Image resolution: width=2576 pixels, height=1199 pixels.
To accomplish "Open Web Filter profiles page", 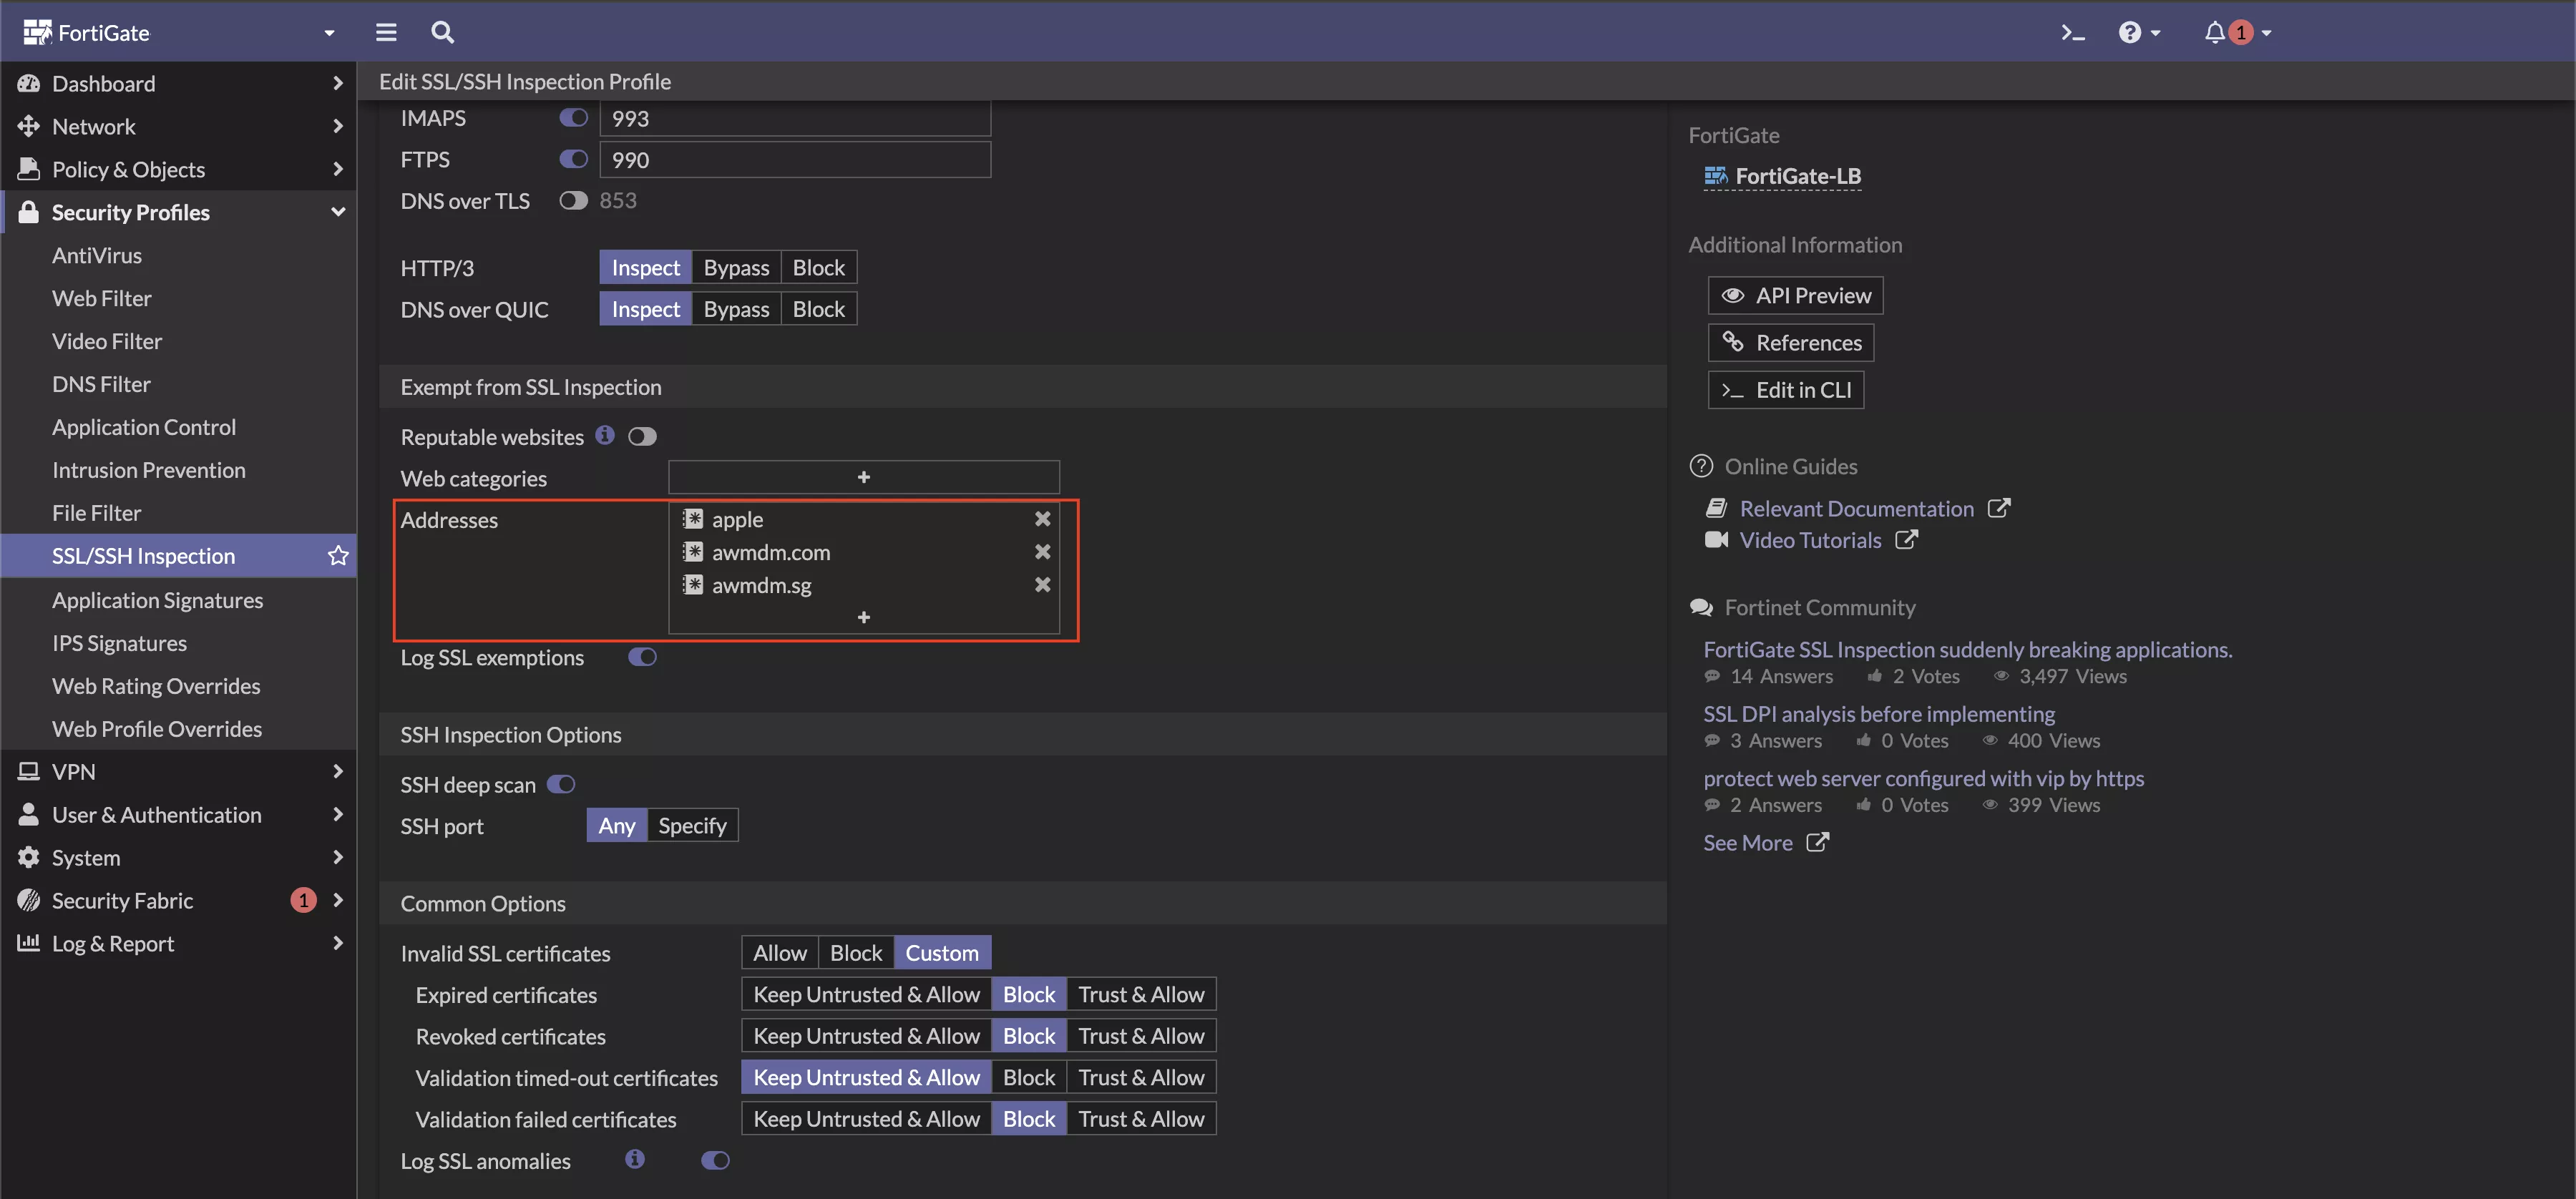I will (x=102, y=298).
